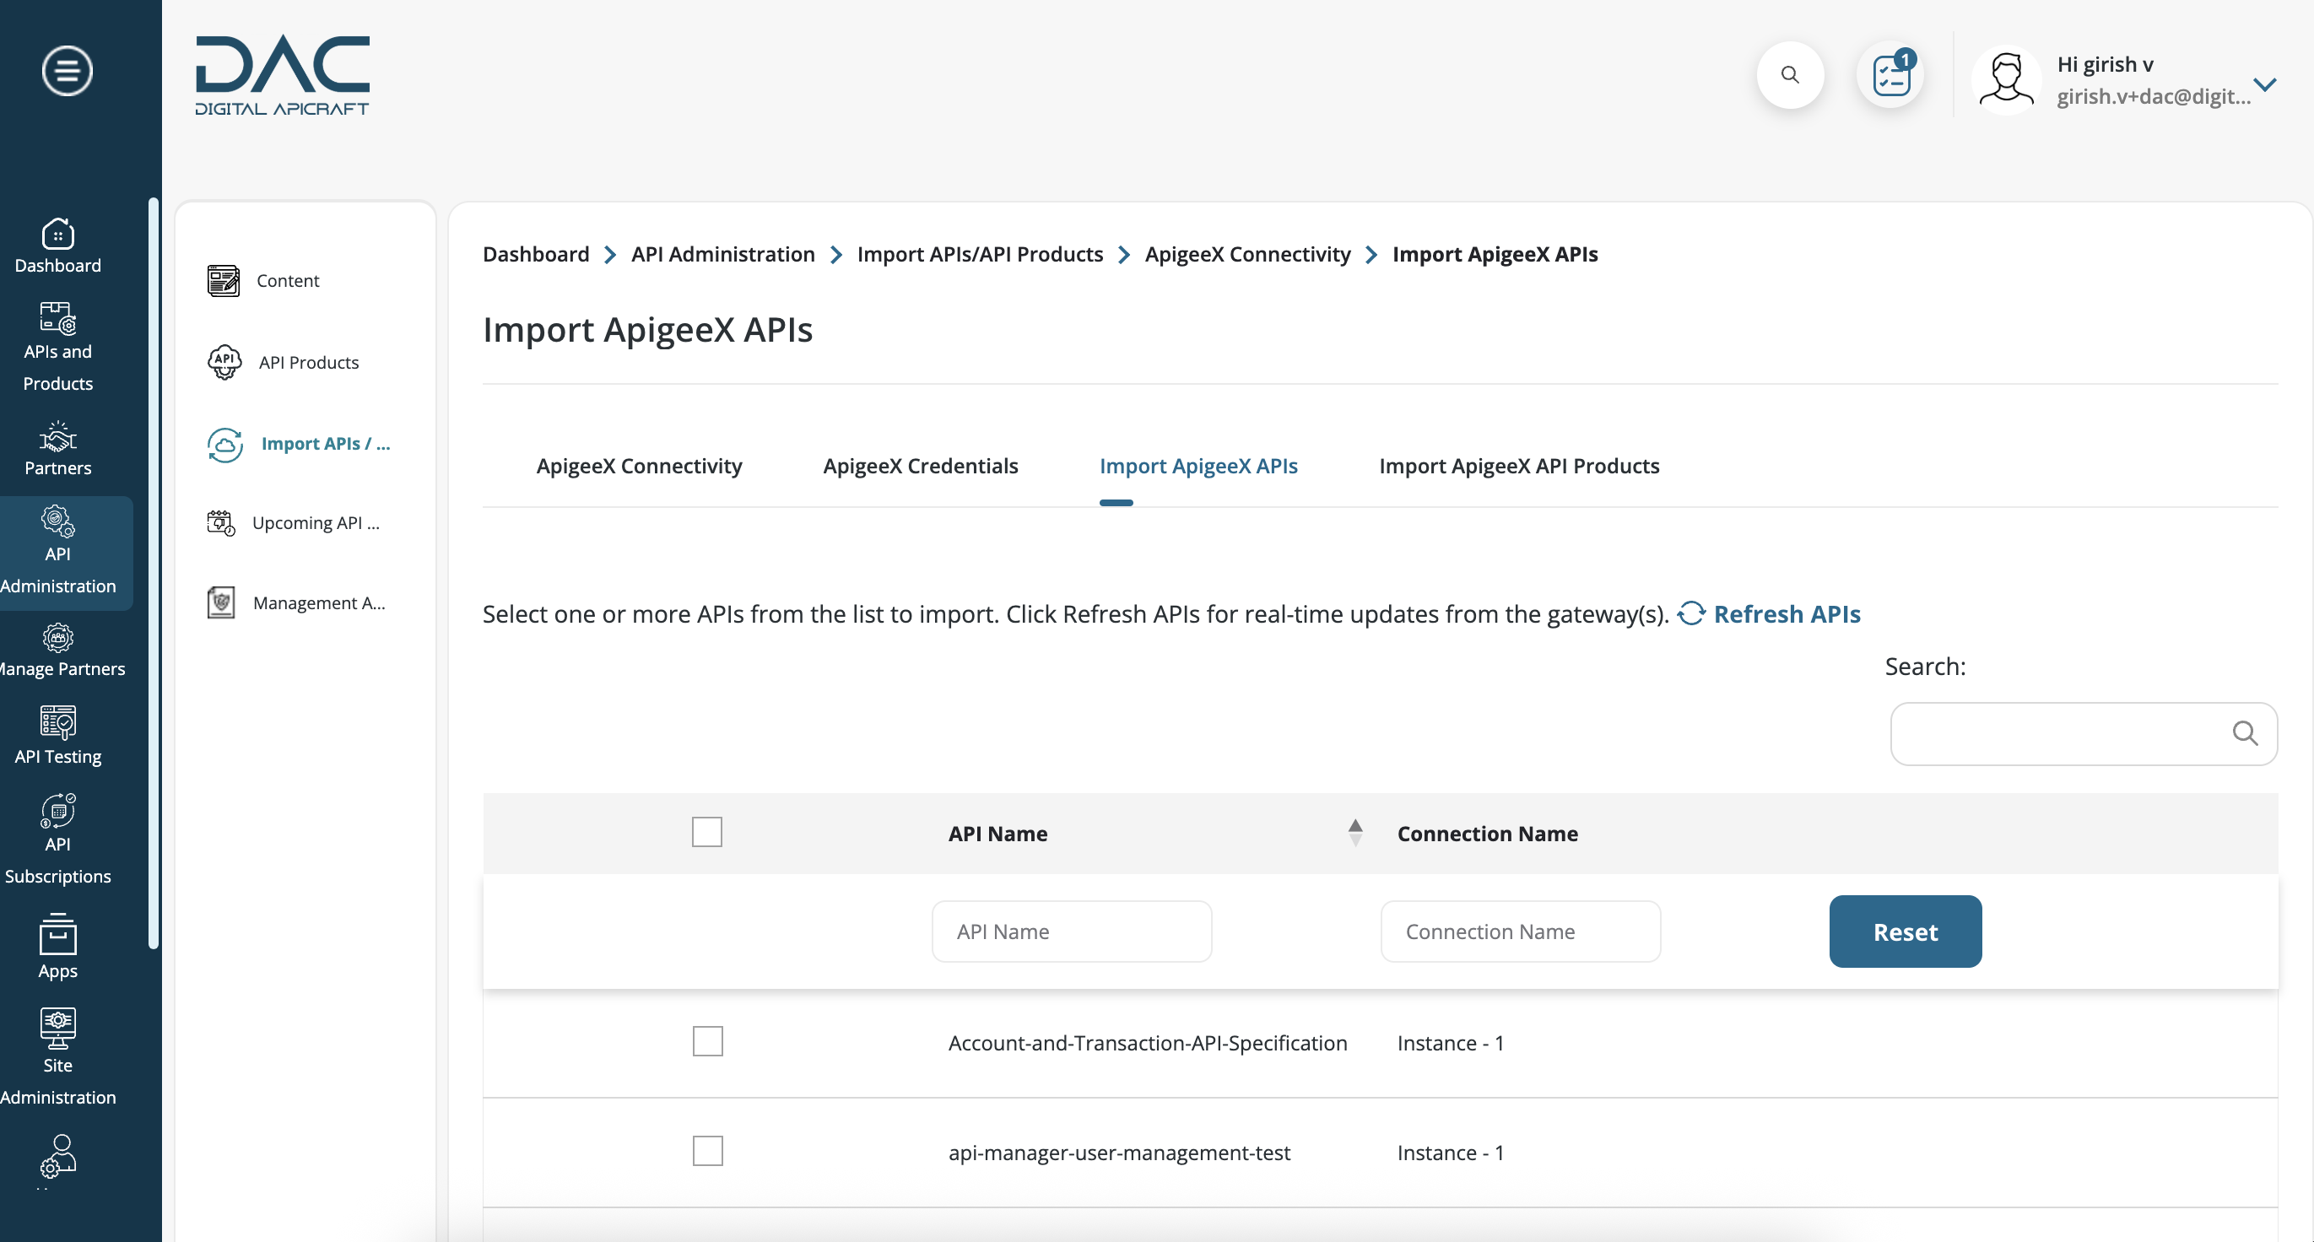Click Connection Name column header
Image resolution: width=2314 pixels, height=1242 pixels.
click(1487, 834)
